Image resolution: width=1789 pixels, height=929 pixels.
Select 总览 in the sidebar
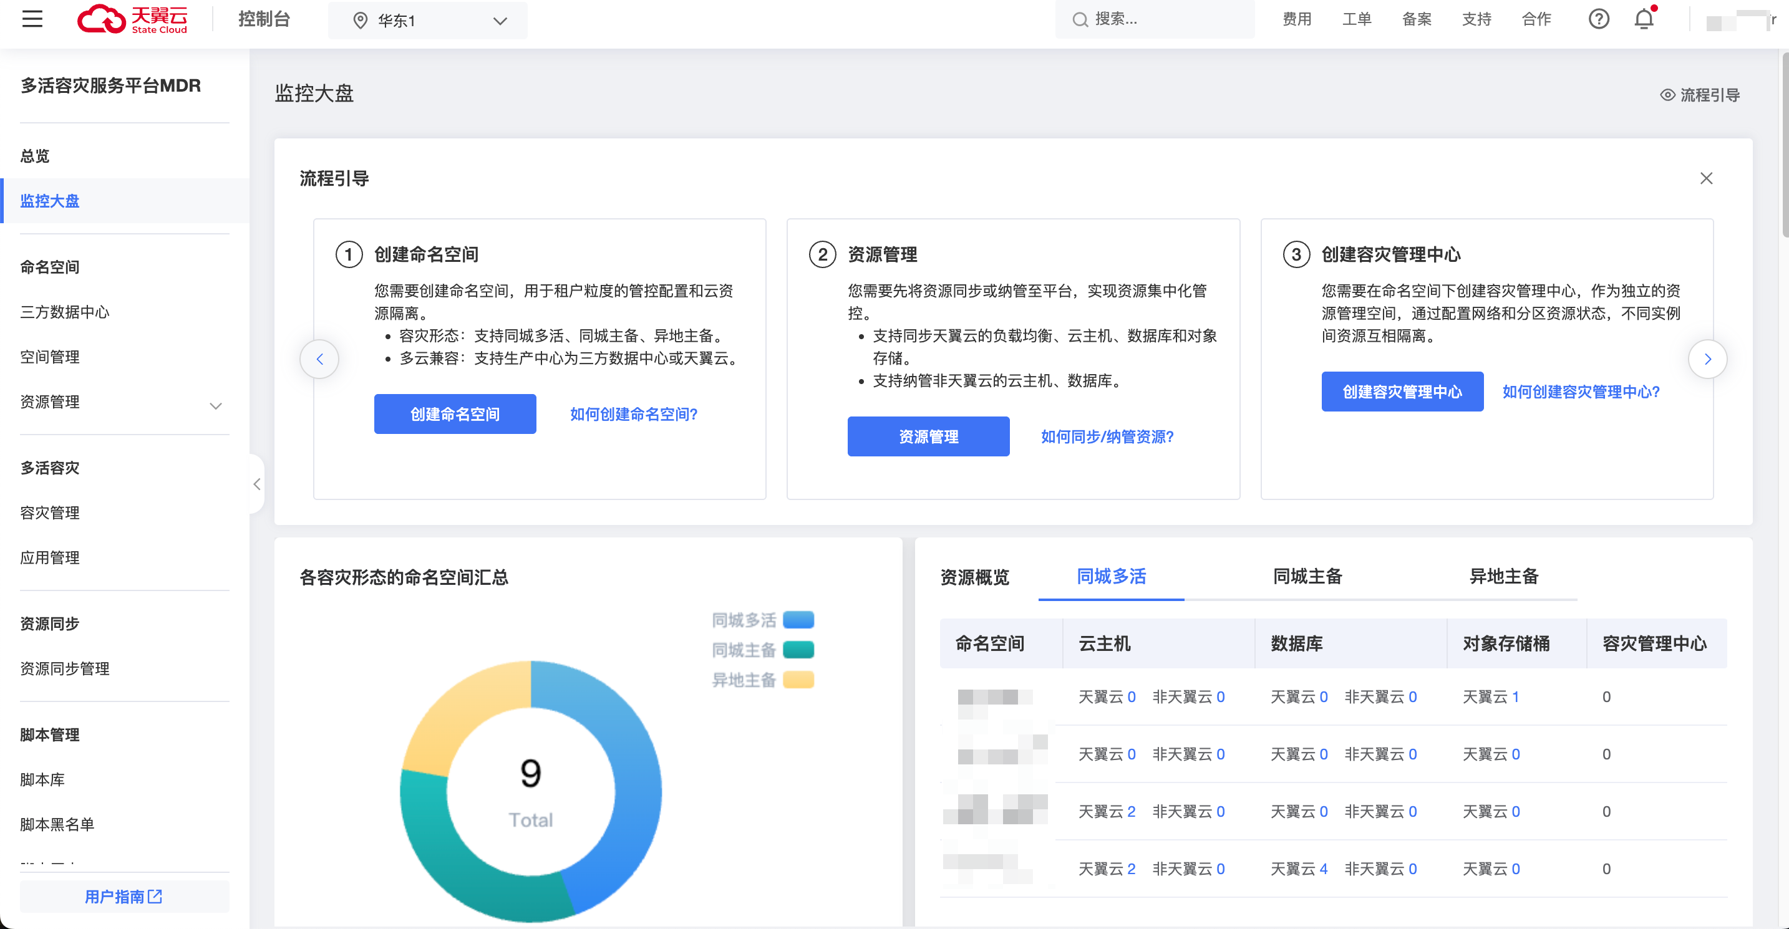35,155
